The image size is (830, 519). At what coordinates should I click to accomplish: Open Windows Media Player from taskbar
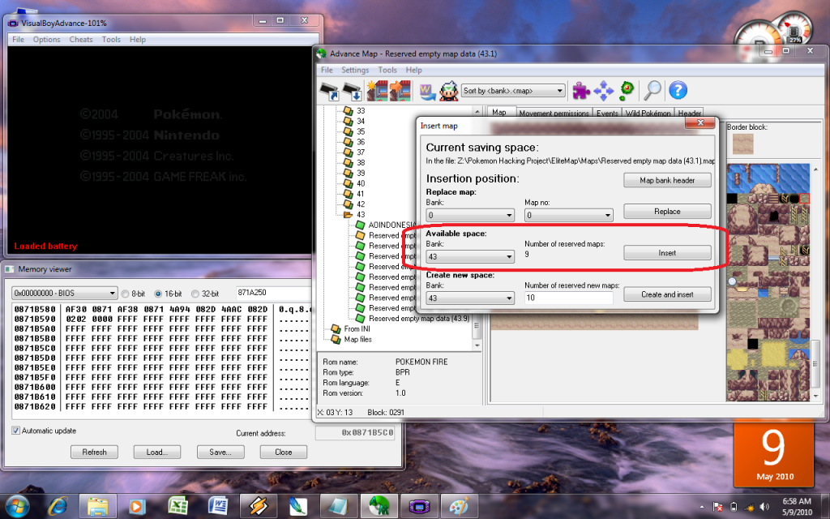click(136, 506)
